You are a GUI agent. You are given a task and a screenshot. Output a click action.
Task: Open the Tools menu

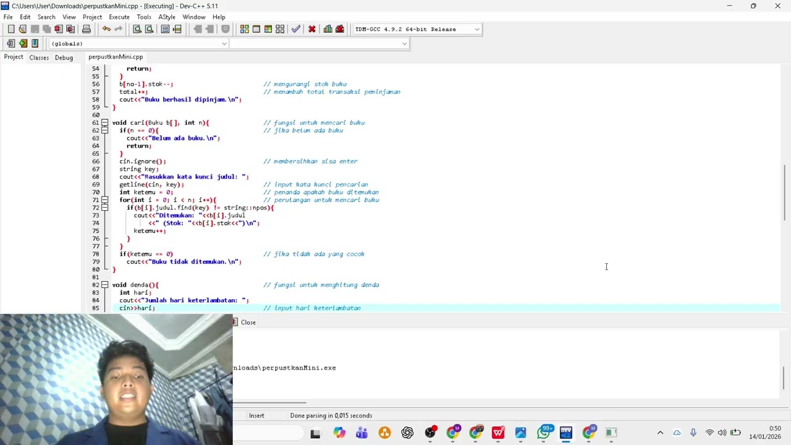pyautogui.click(x=144, y=17)
